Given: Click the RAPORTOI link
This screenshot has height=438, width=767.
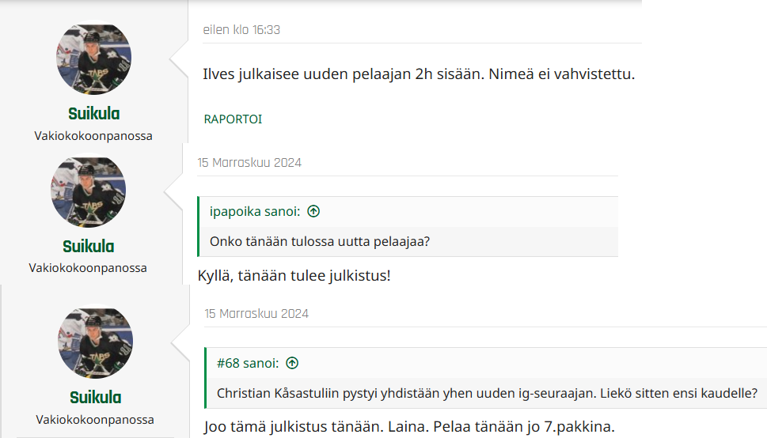Looking at the screenshot, I should pos(233,119).
